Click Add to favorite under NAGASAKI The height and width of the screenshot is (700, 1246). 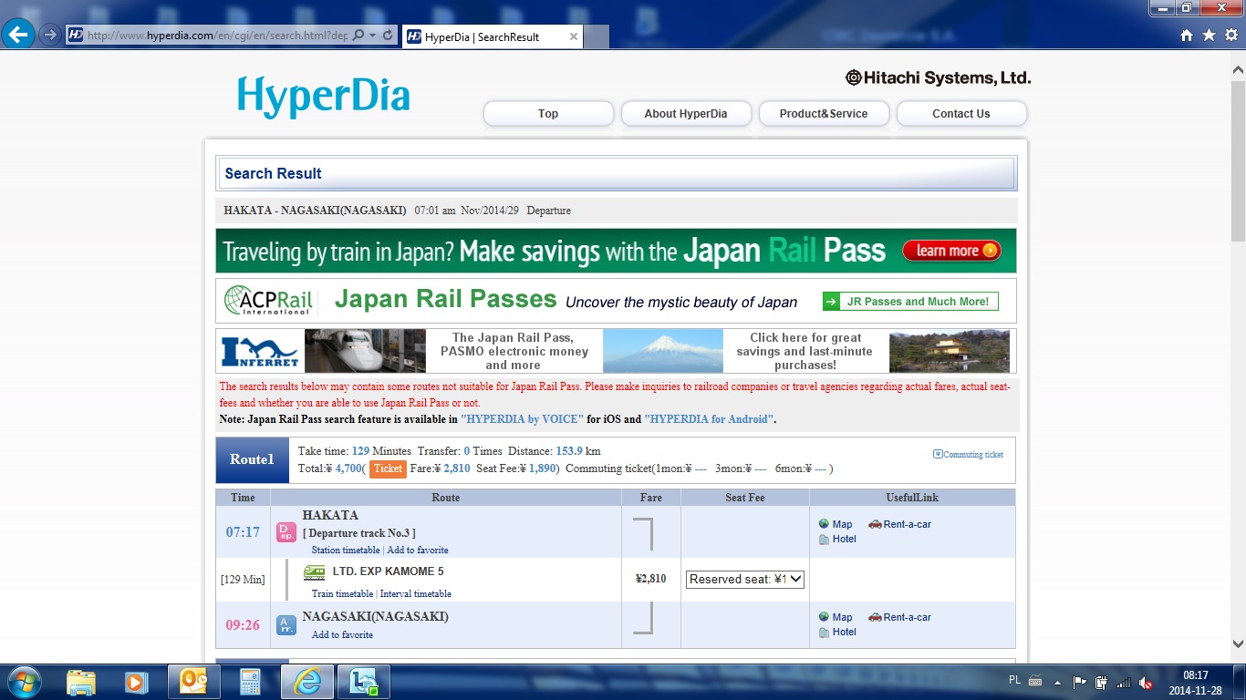342,635
